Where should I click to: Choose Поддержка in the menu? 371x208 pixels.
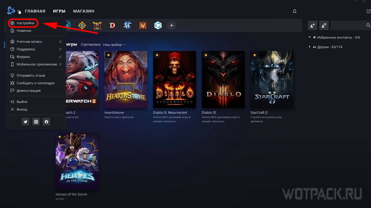point(35,49)
